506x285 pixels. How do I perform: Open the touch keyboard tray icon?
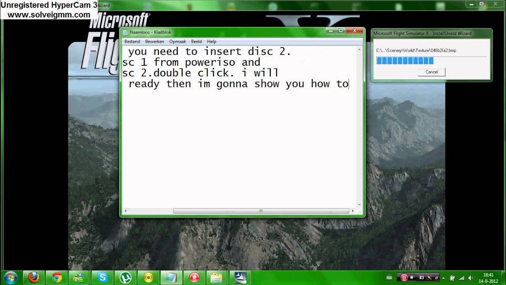pyautogui.click(x=389, y=277)
